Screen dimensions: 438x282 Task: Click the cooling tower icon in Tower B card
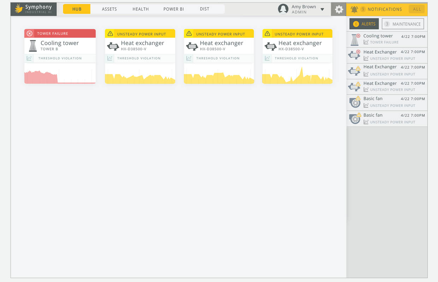pos(33,45)
